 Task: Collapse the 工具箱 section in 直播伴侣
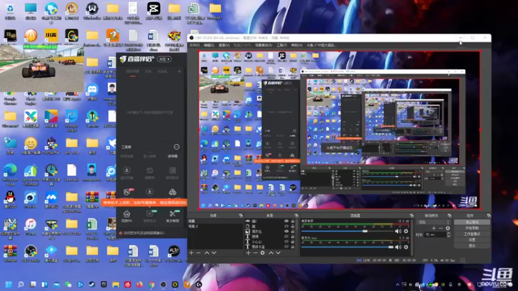coord(176,147)
